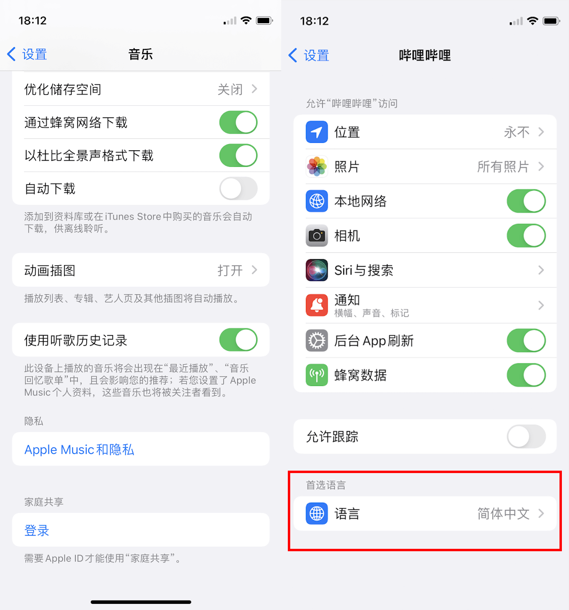Viewport: 569px width, 610px height.
Task: Tap the camera icon beside 相机
Action: click(317, 236)
